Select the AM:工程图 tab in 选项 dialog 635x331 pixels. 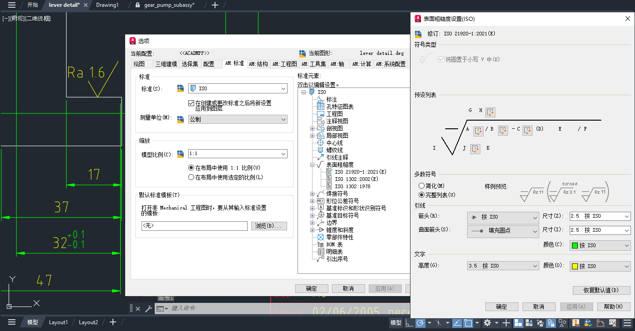(x=284, y=64)
